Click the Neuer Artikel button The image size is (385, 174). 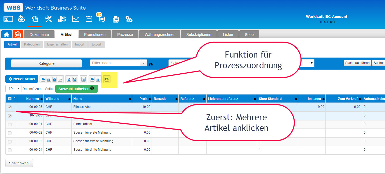pos(22,79)
